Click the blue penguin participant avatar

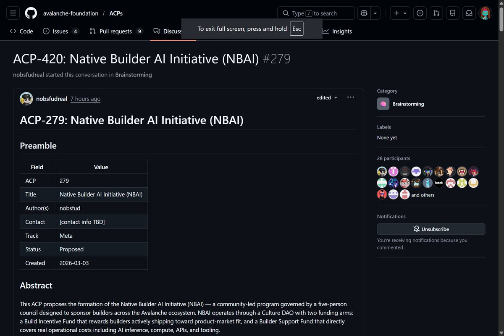(x=428, y=183)
